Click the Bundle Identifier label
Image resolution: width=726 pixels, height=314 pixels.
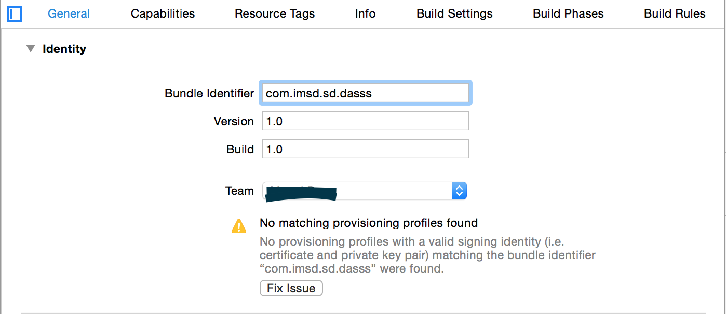(x=209, y=94)
